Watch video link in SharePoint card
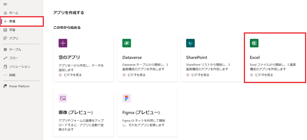307x140 pixels. click(200, 75)
